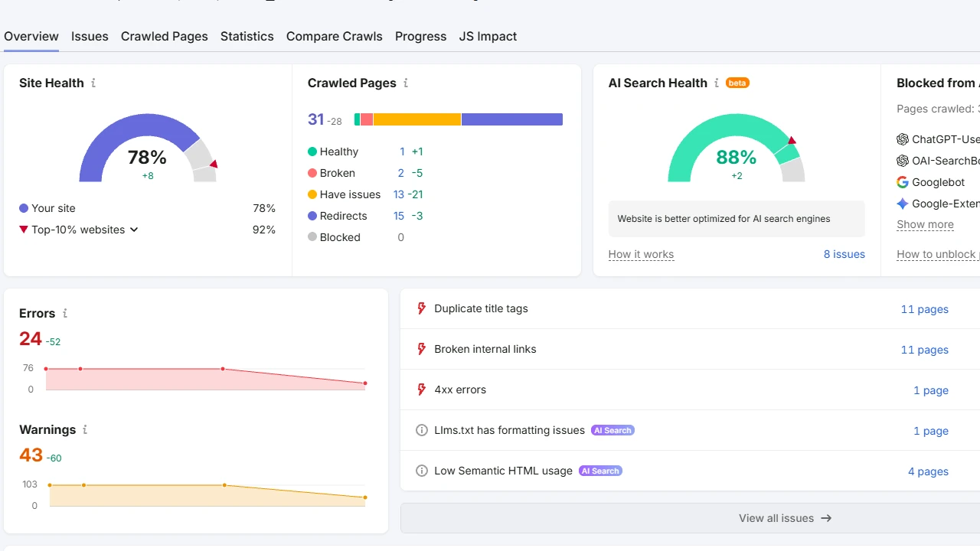Click the AI Search badge on Low Semantic HTML row
This screenshot has width=980, height=551.
tap(601, 471)
